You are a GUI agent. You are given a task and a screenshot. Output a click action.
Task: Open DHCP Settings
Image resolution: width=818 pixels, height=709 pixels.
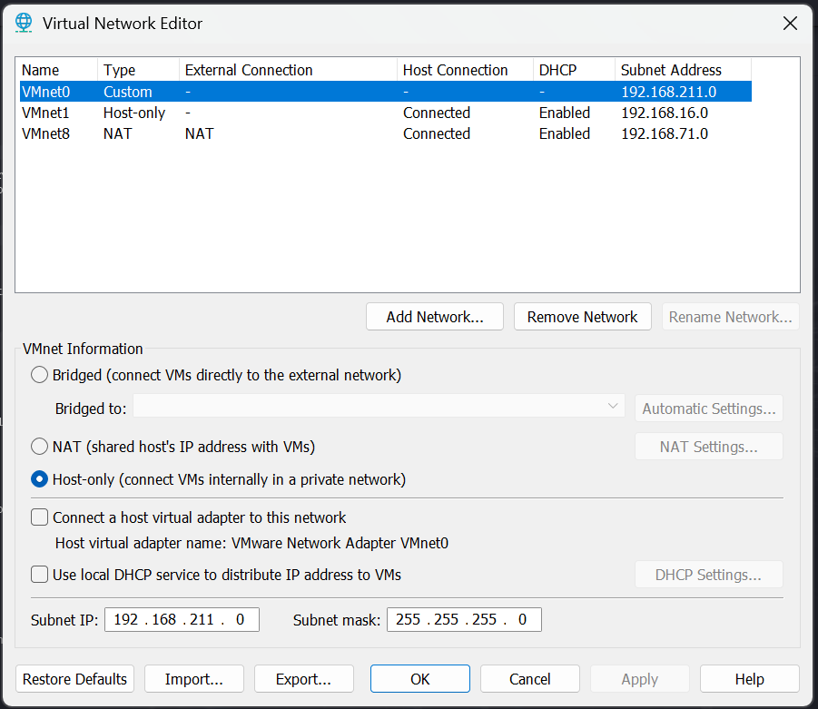[x=708, y=575]
